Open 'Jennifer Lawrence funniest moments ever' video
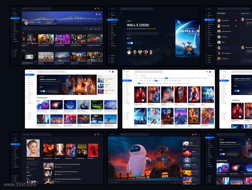 [67, 165]
